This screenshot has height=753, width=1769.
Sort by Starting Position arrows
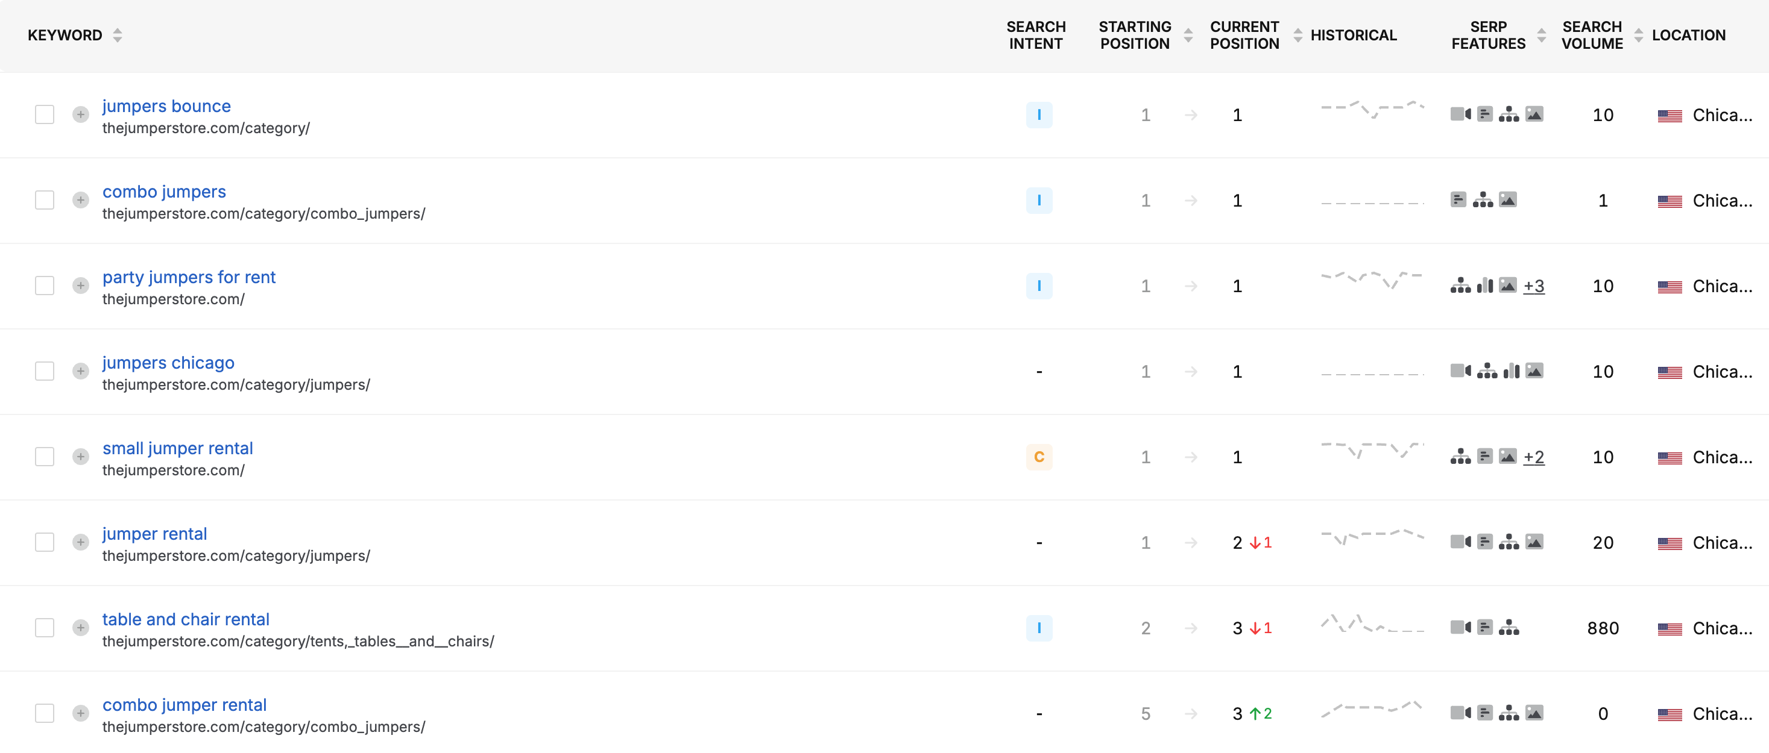coord(1188,35)
